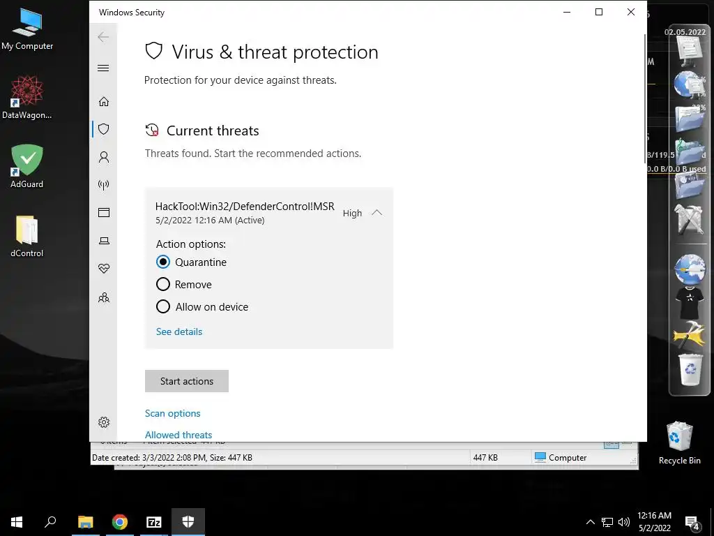This screenshot has width=714, height=536.
Task: Click the dock's hammer tools icon
Action: click(x=690, y=335)
